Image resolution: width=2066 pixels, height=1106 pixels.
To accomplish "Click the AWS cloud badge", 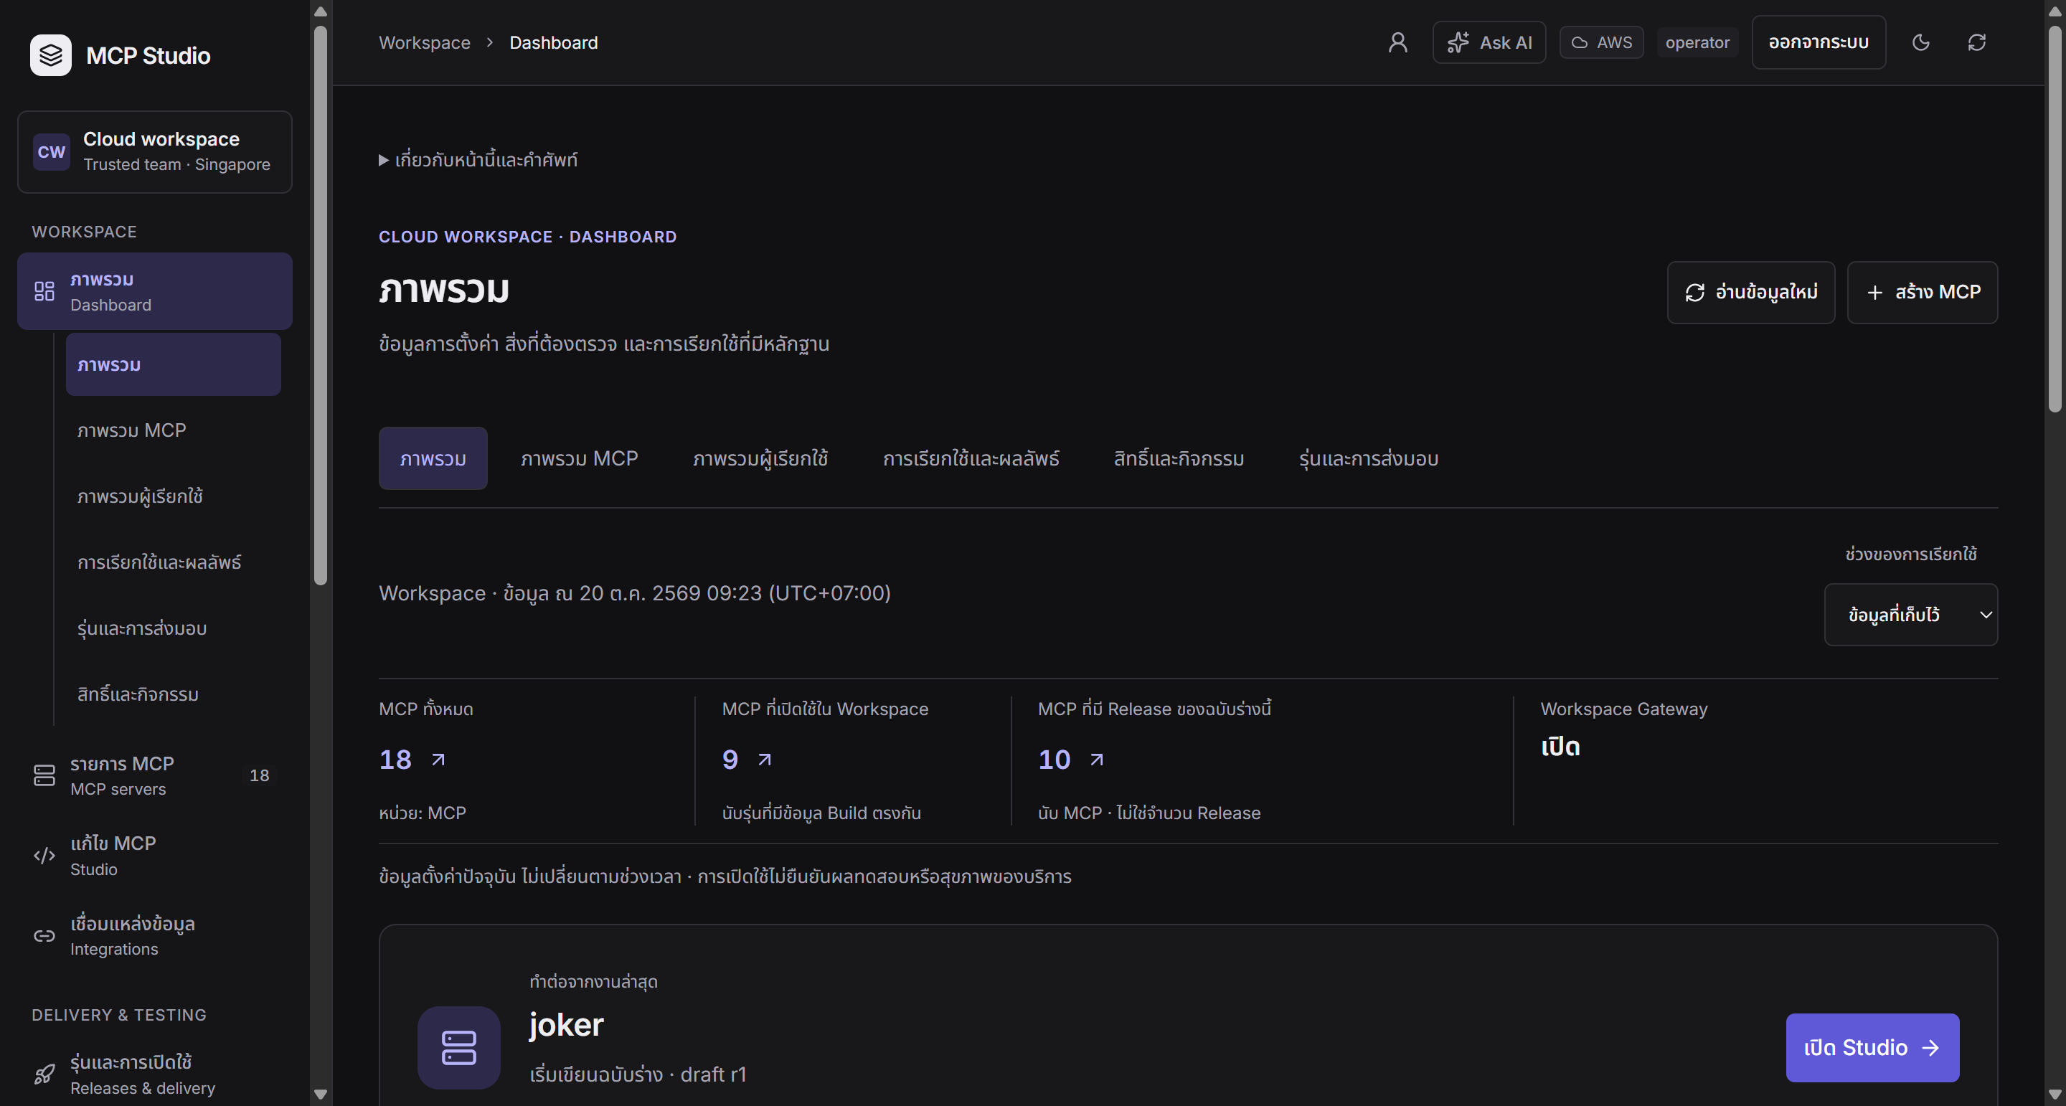I will pos(1601,42).
